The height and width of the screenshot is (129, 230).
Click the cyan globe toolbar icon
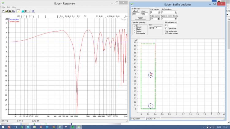pos(22,11)
